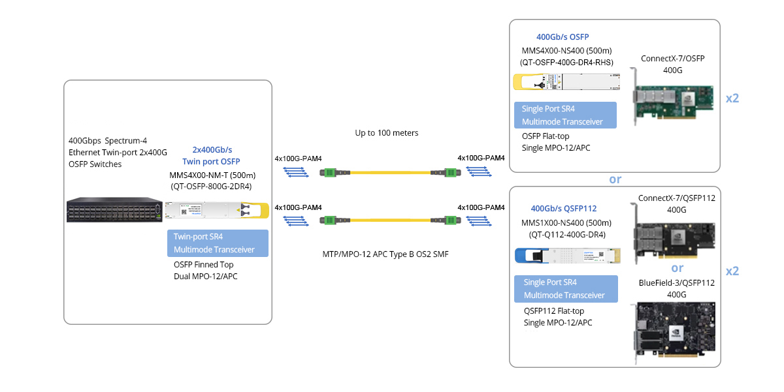Select the '400Gb/s OSFP' heading
The height and width of the screenshot is (392, 784).
pyautogui.click(x=563, y=37)
